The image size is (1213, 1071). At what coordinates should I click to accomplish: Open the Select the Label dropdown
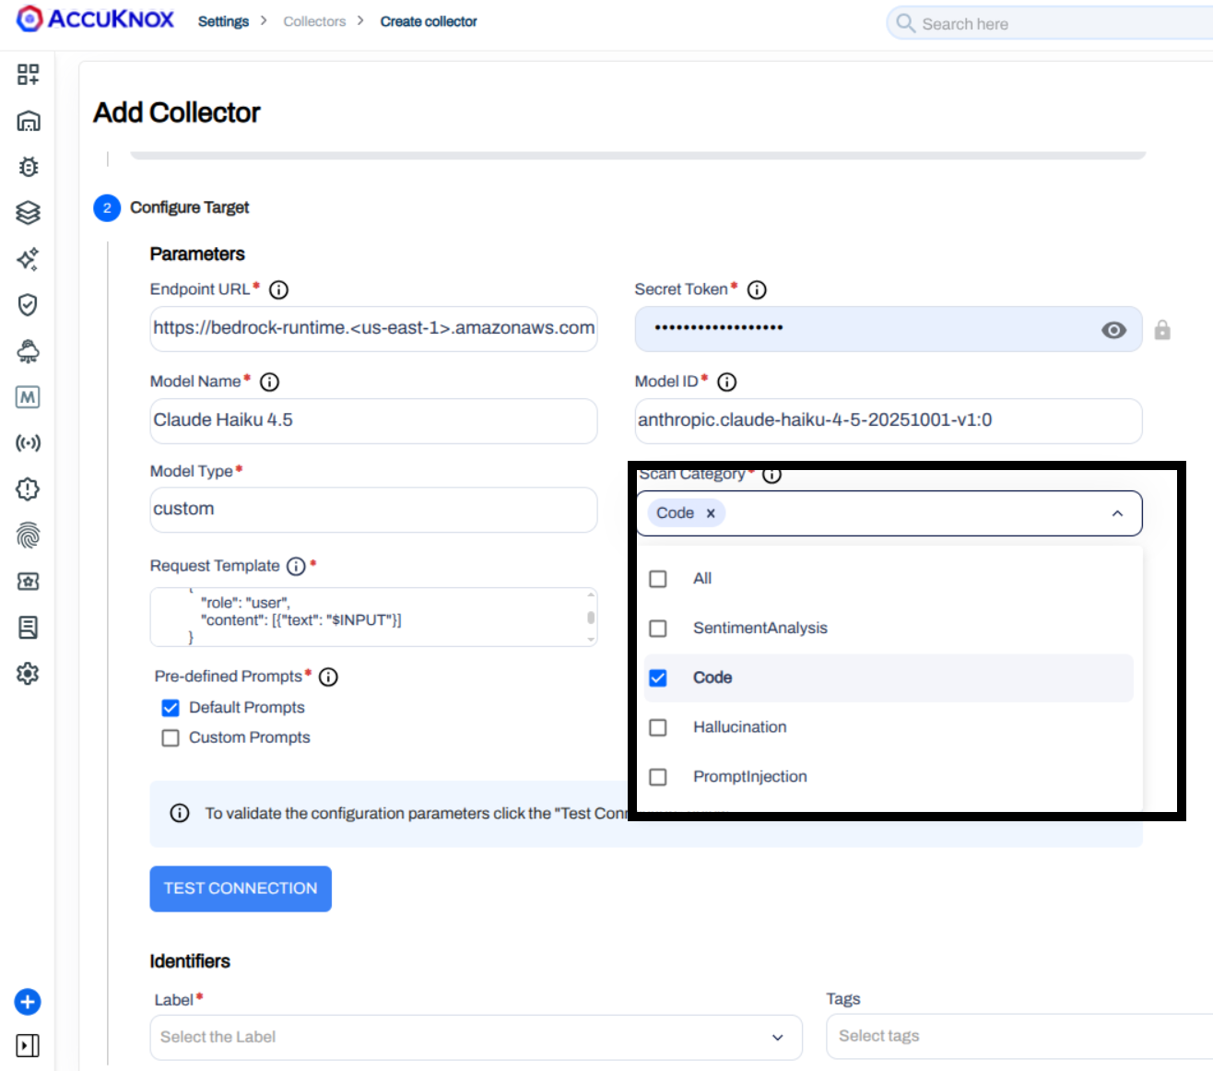point(476,1038)
